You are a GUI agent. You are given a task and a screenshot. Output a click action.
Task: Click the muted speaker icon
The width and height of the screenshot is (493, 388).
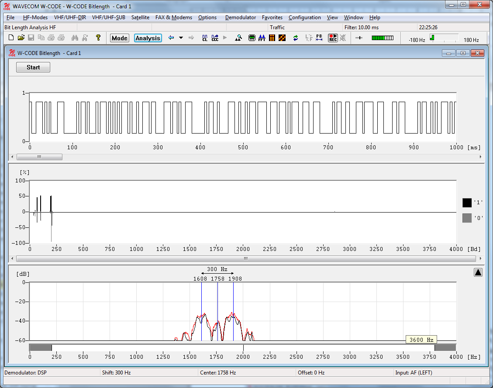pos(343,38)
